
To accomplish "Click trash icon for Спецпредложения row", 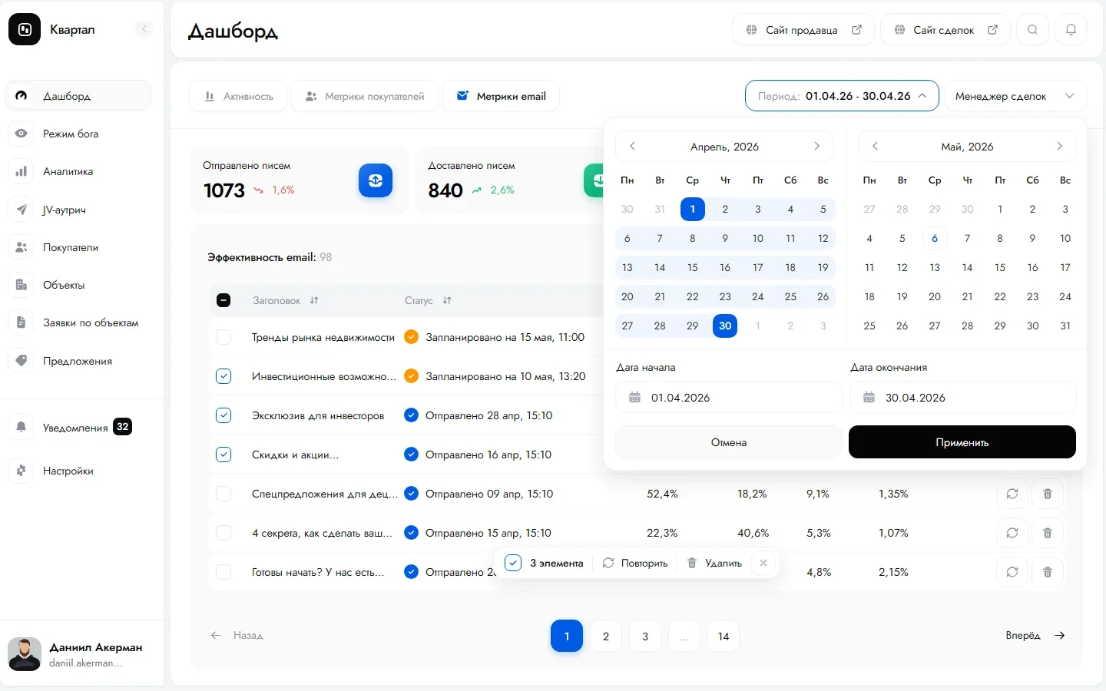I will (1047, 494).
